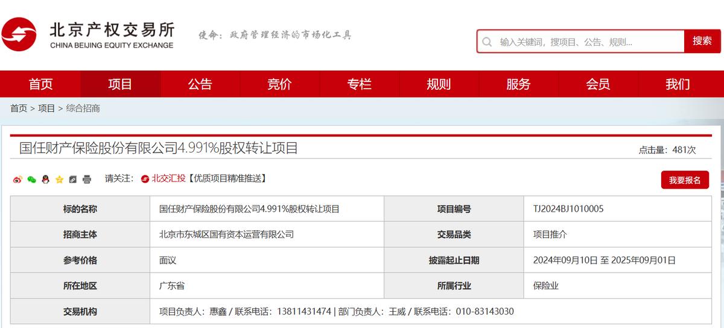Click the 北交汇投 link text
Viewport: 724px width, 328px height.
tap(168, 178)
